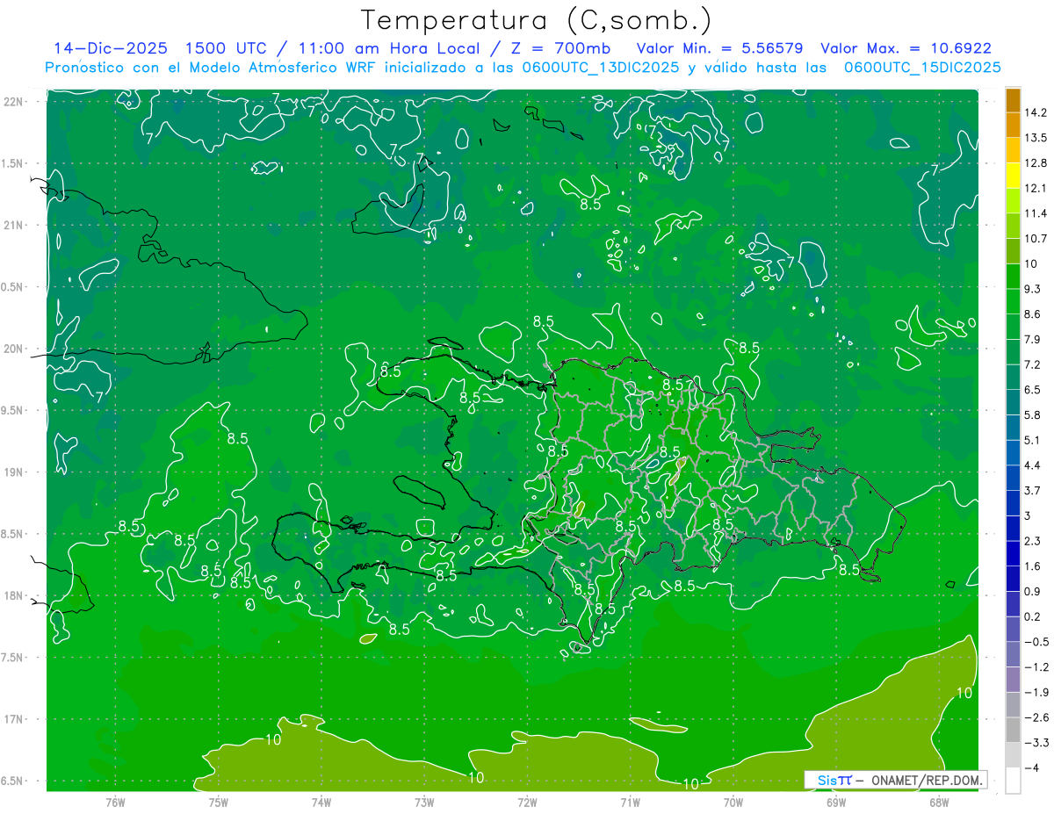The width and height of the screenshot is (1054, 814).
Task: Click the "19N" latitude axis label
Action: coord(13,472)
